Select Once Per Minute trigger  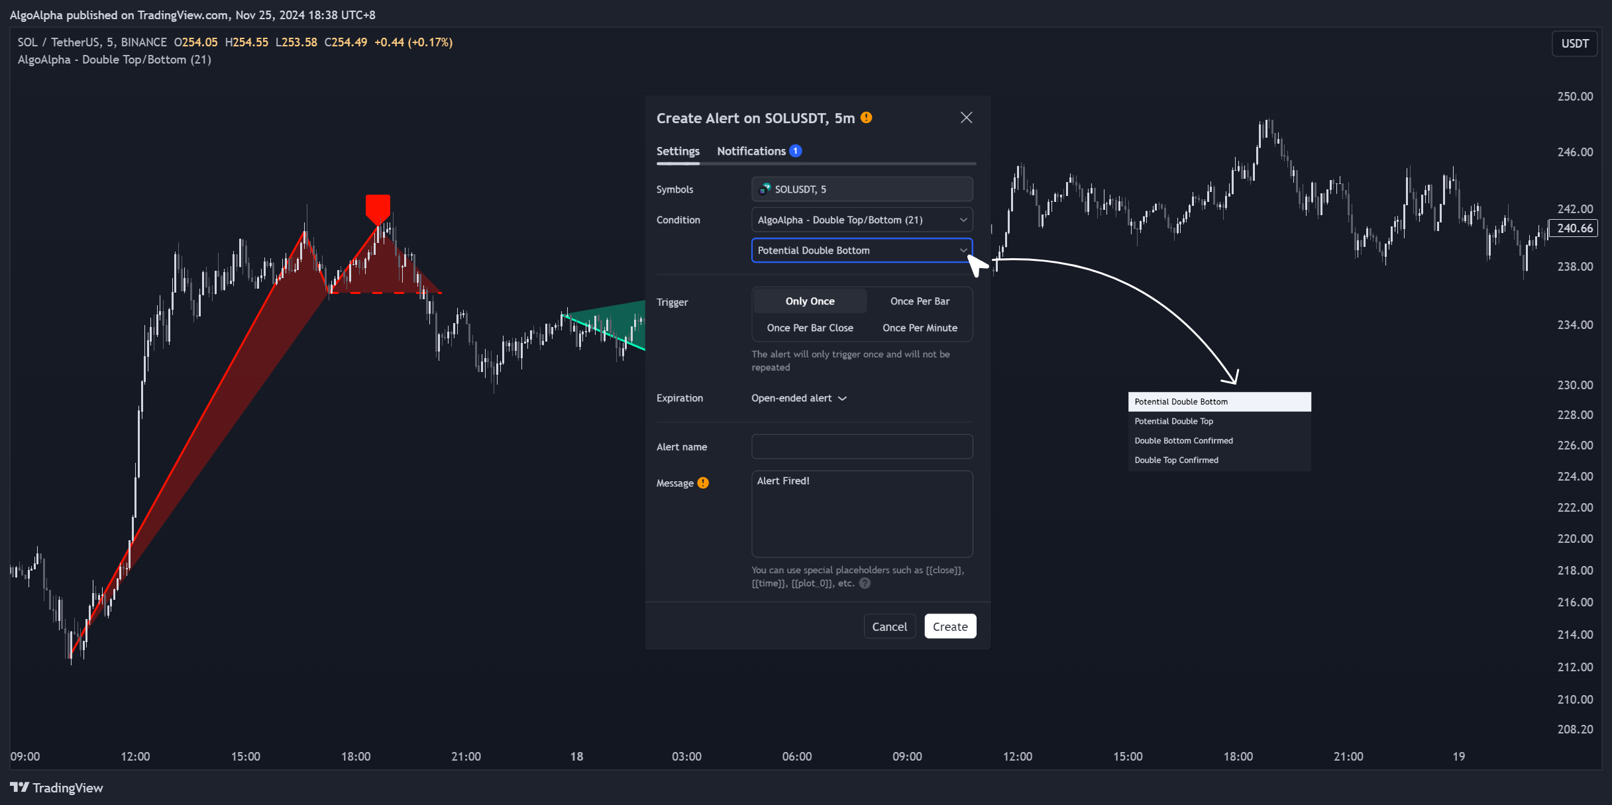coord(920,328)
